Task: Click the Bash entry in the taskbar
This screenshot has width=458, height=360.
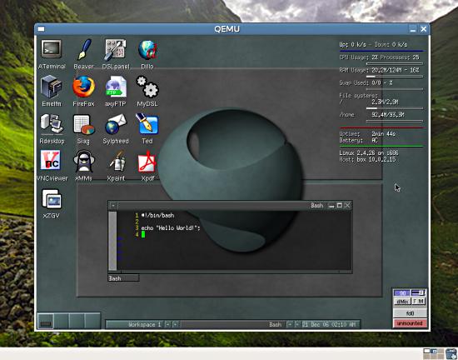Action: 275,325
